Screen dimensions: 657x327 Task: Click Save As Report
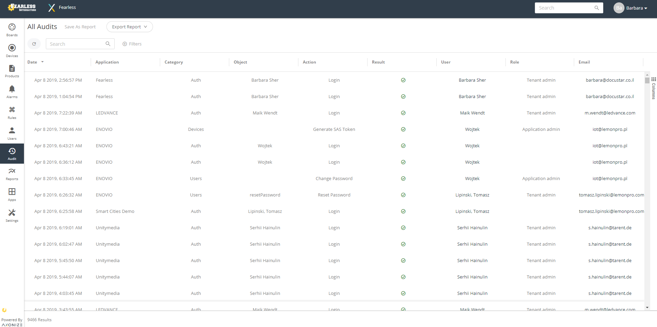point(80,27)
